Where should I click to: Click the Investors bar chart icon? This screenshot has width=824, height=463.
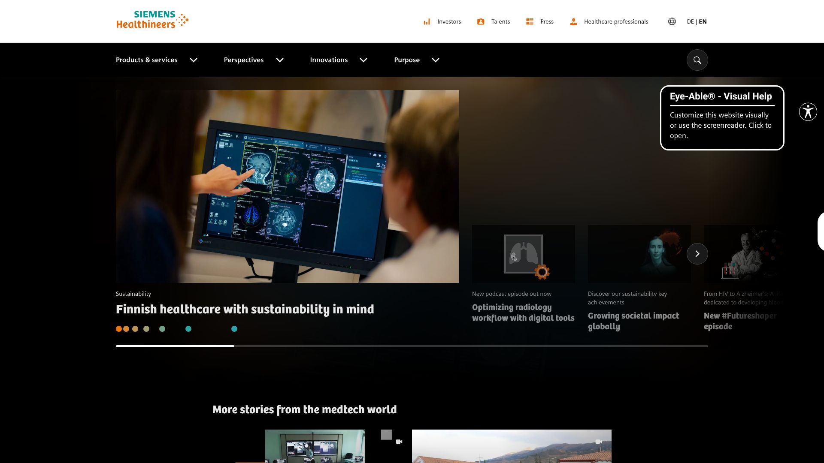click(427, 21)
